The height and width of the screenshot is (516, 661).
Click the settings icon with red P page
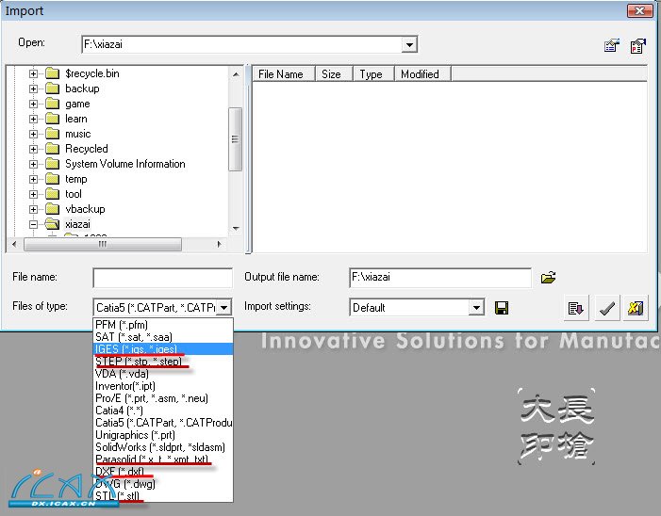point(637,45)
